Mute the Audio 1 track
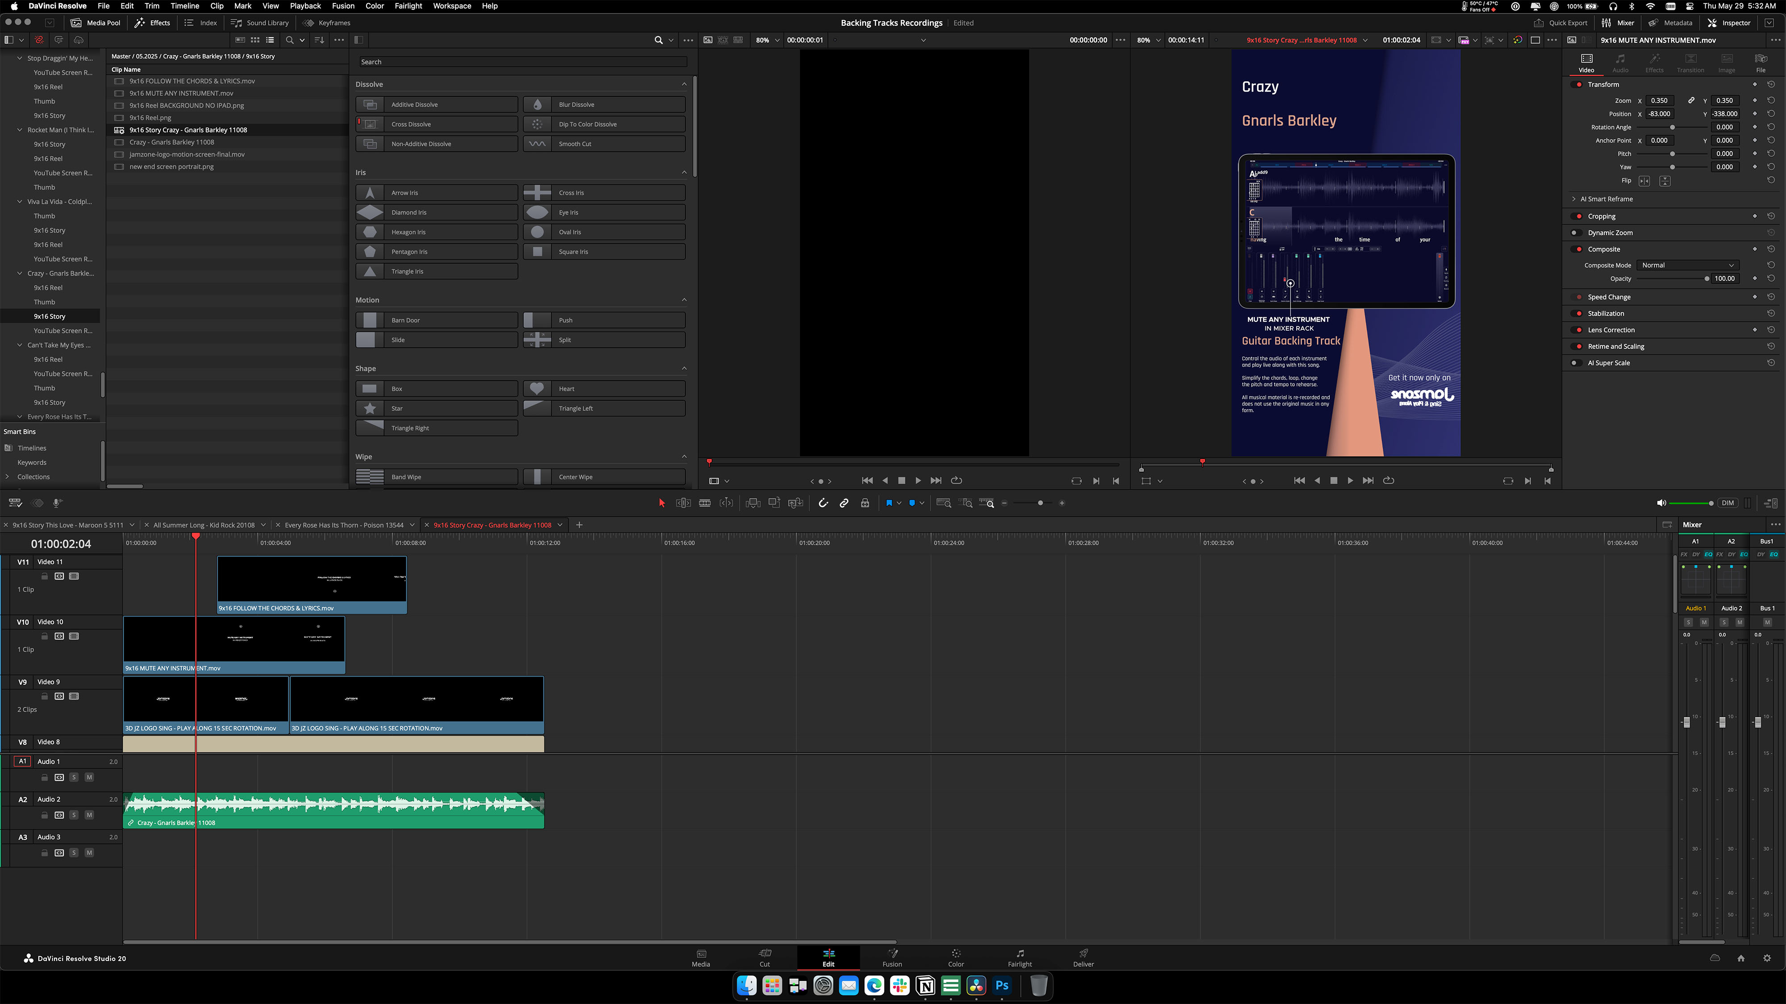The image size is (1786, 1004). point(89,777)
